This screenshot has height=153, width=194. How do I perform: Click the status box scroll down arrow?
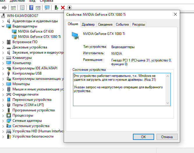[x=168, y=103]
